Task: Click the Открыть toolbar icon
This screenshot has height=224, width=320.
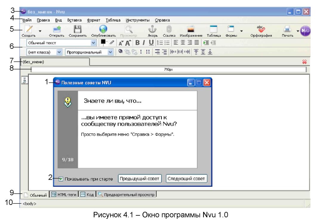Action: 57,29
